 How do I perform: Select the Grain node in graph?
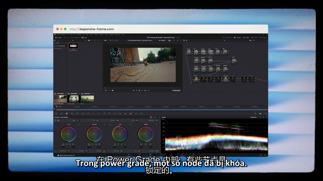point(234,60)
